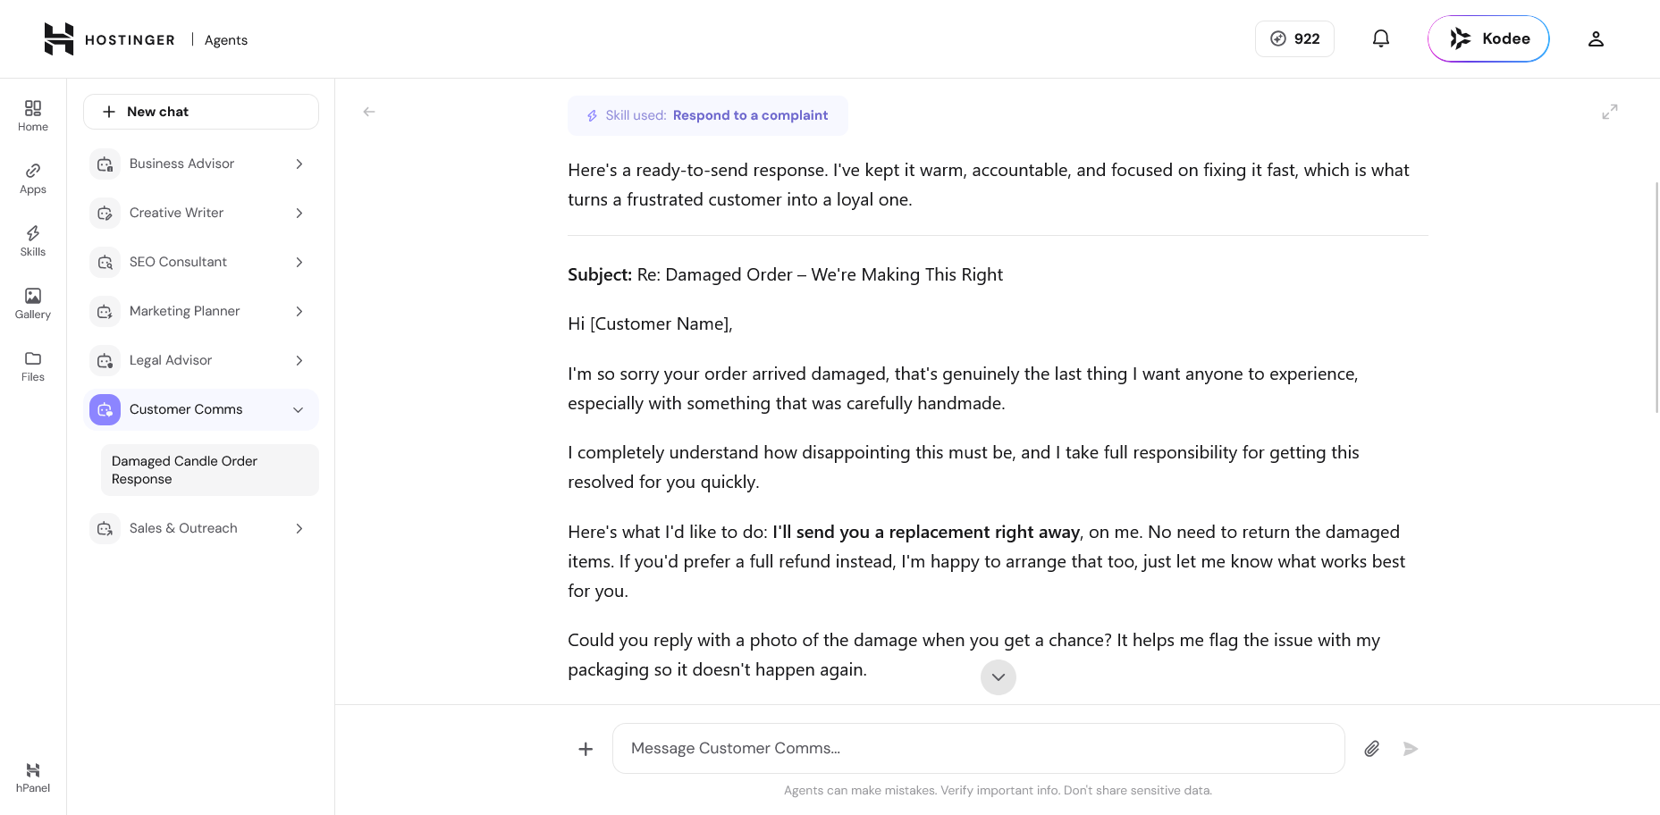Select the Legal Advisor agent

[x=201, y=360]
